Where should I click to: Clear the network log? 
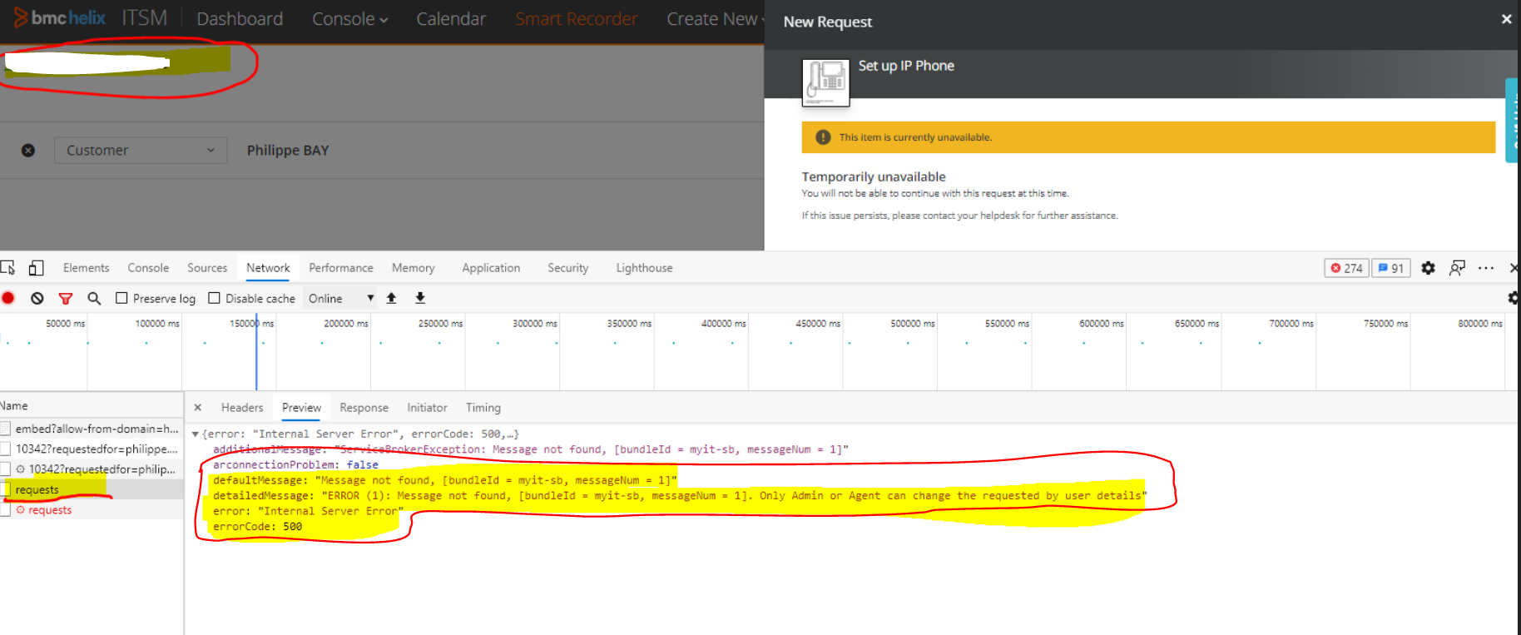(x=37, y=298)
